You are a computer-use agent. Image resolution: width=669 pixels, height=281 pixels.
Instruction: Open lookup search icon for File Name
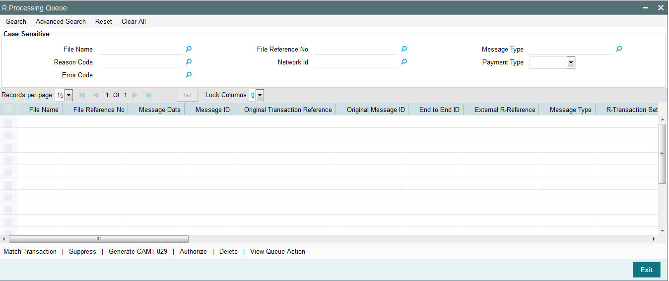click(x=189, y=49)
